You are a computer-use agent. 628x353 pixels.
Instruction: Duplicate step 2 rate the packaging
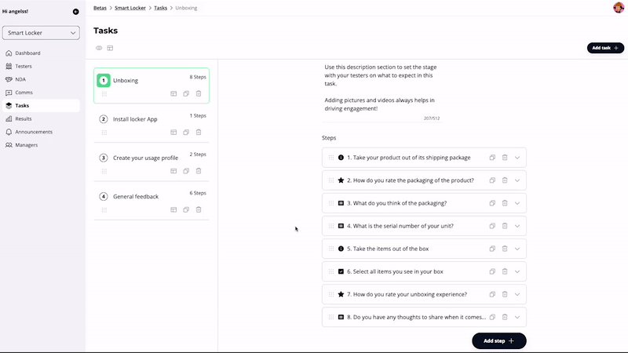click(492, 180)
